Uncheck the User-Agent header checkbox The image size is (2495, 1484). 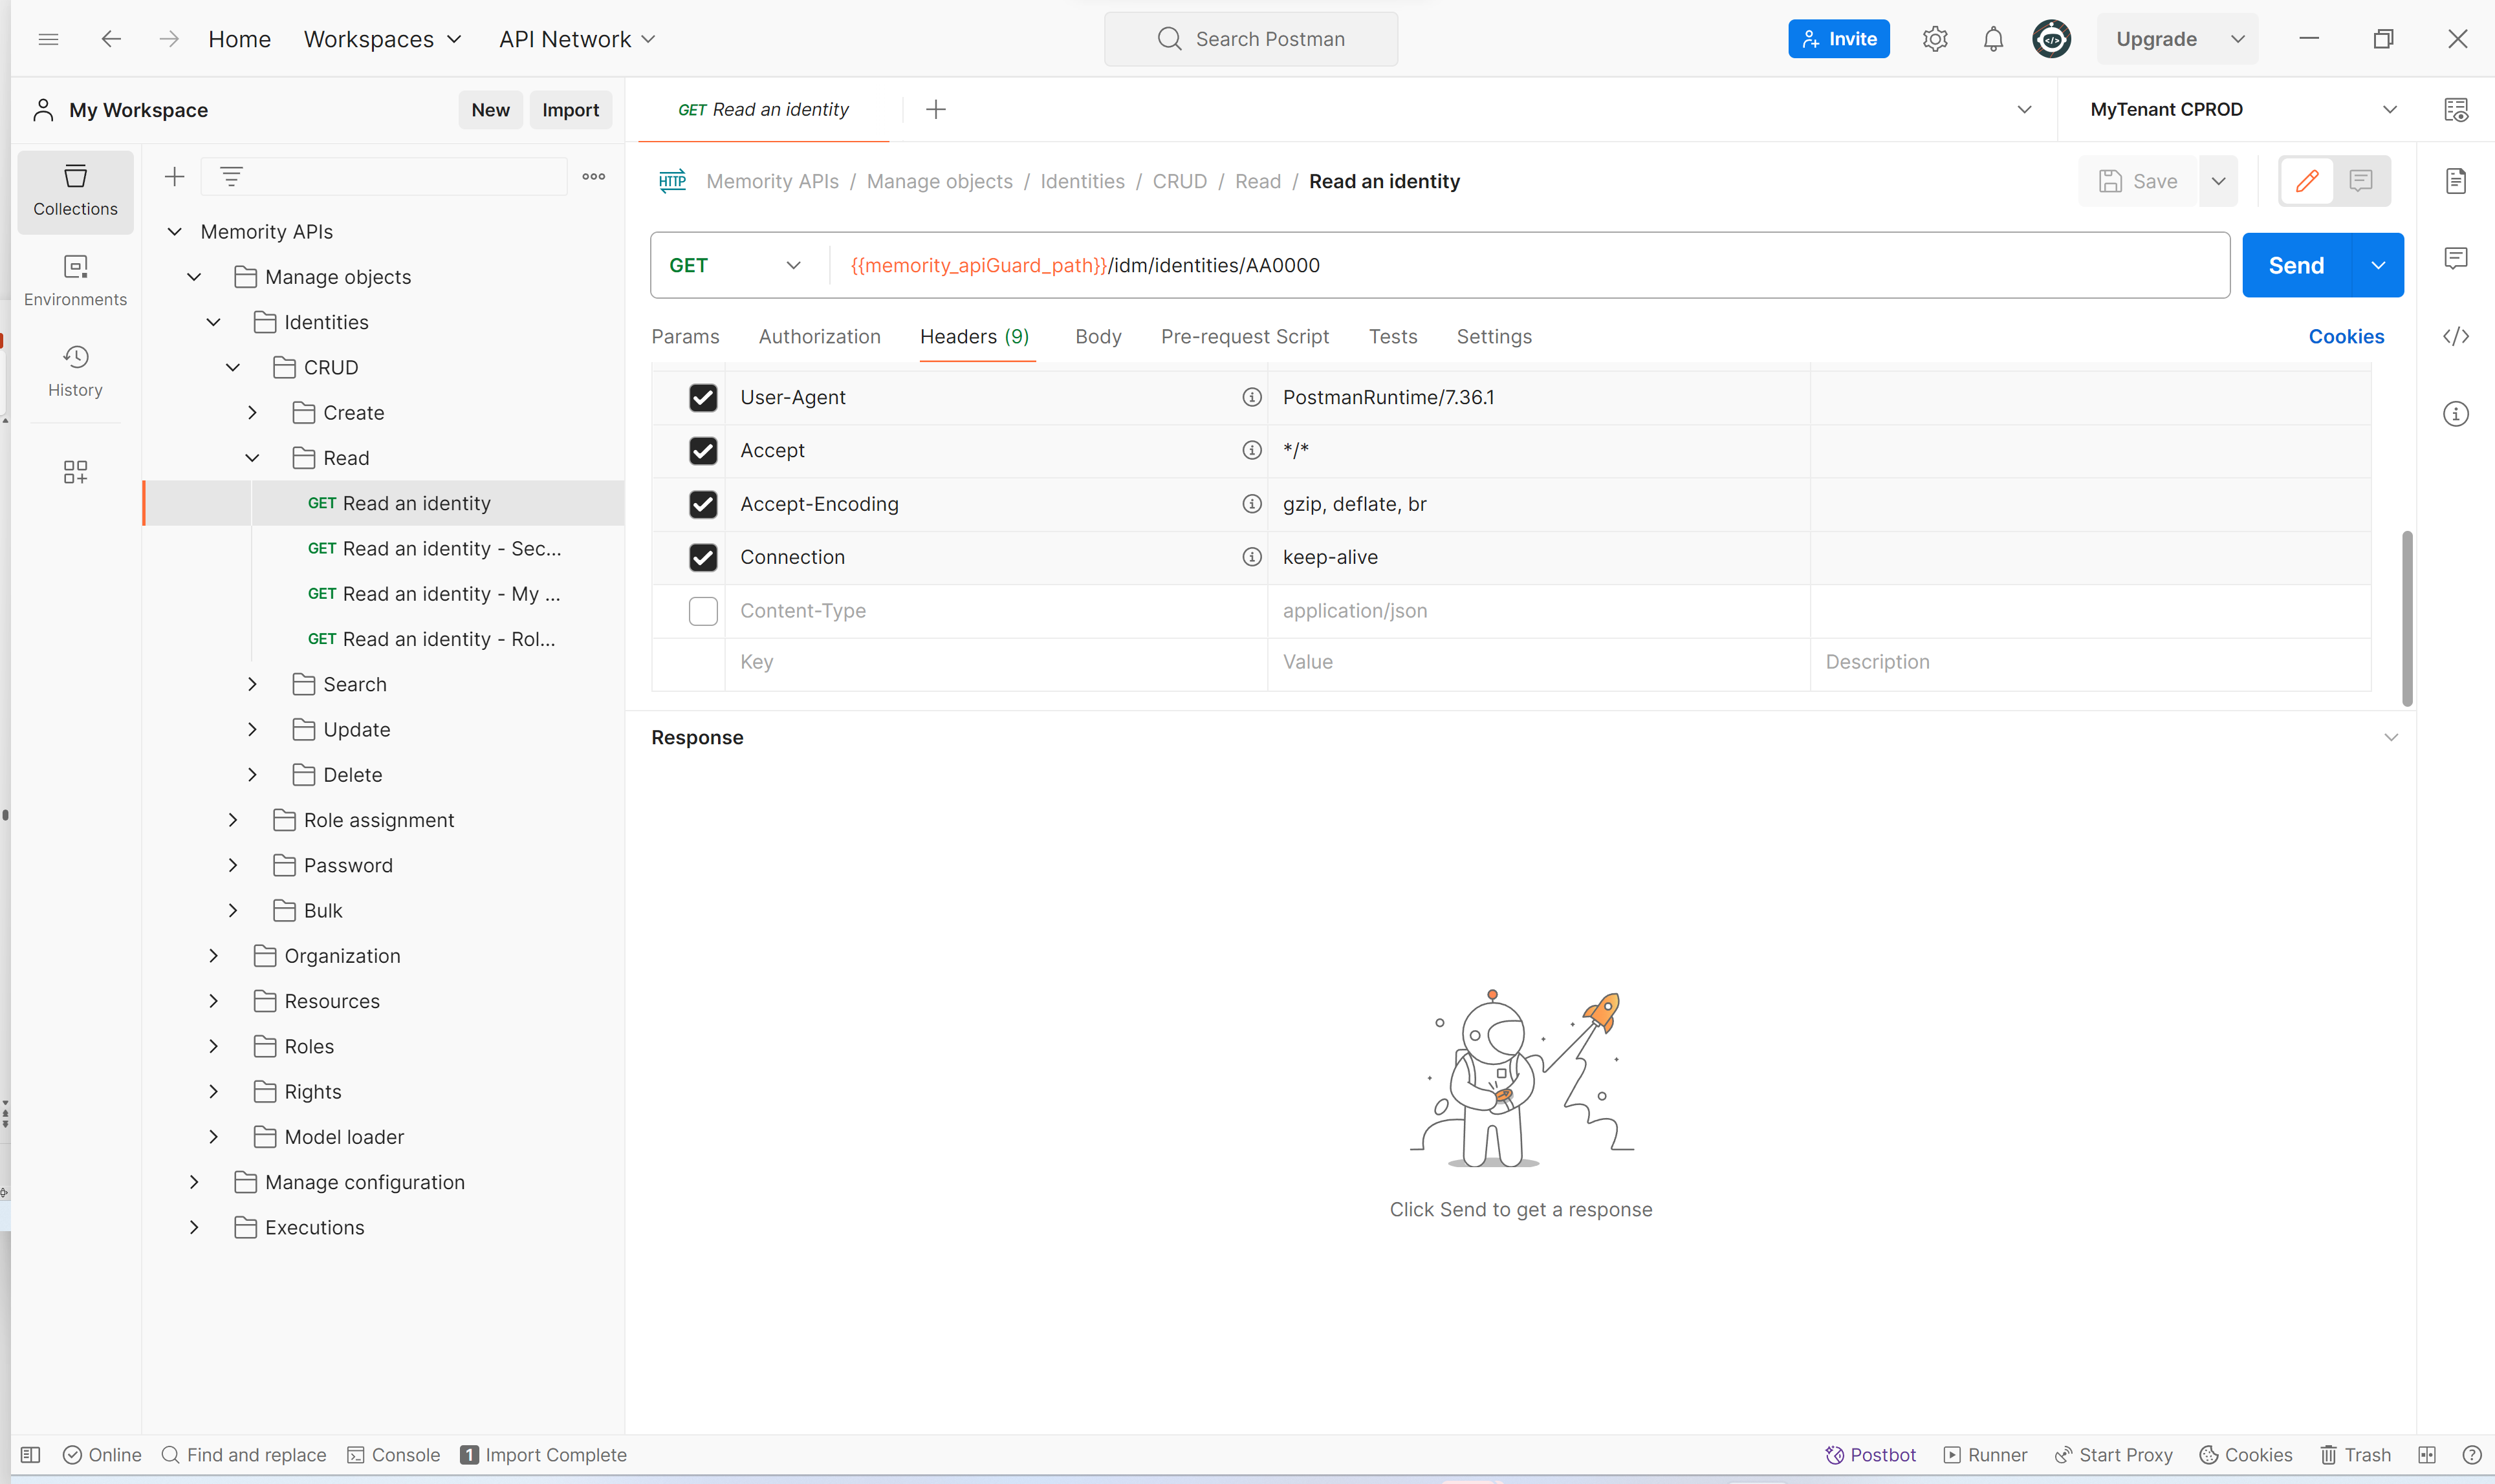[x=703, y=397]
